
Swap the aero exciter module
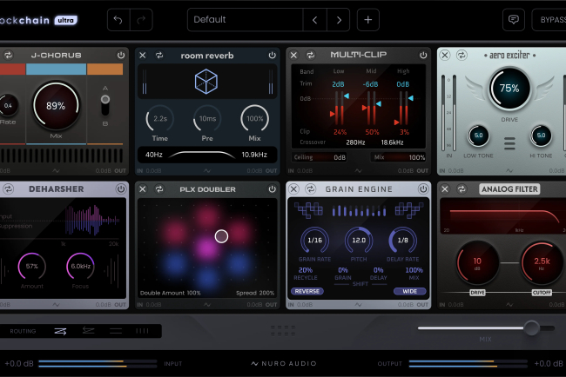[x=462, y=55]
